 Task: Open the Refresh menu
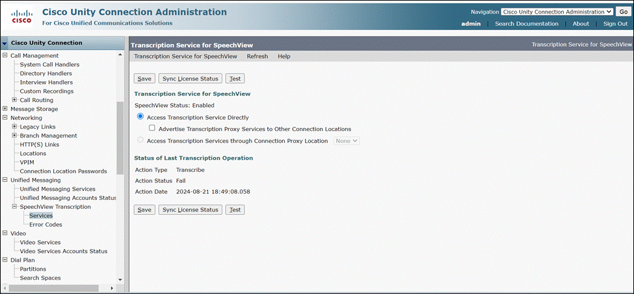click(x=257, y=56)
